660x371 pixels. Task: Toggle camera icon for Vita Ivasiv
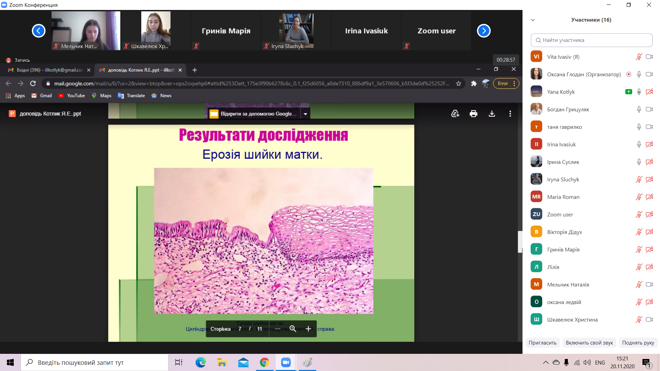[x=649, y=57]
